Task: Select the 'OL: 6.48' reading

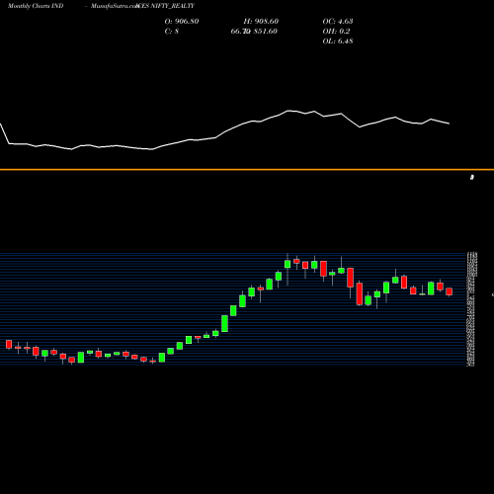Action: pos(338,41)
